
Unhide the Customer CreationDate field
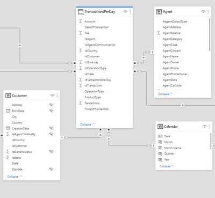tap(51, 128)
